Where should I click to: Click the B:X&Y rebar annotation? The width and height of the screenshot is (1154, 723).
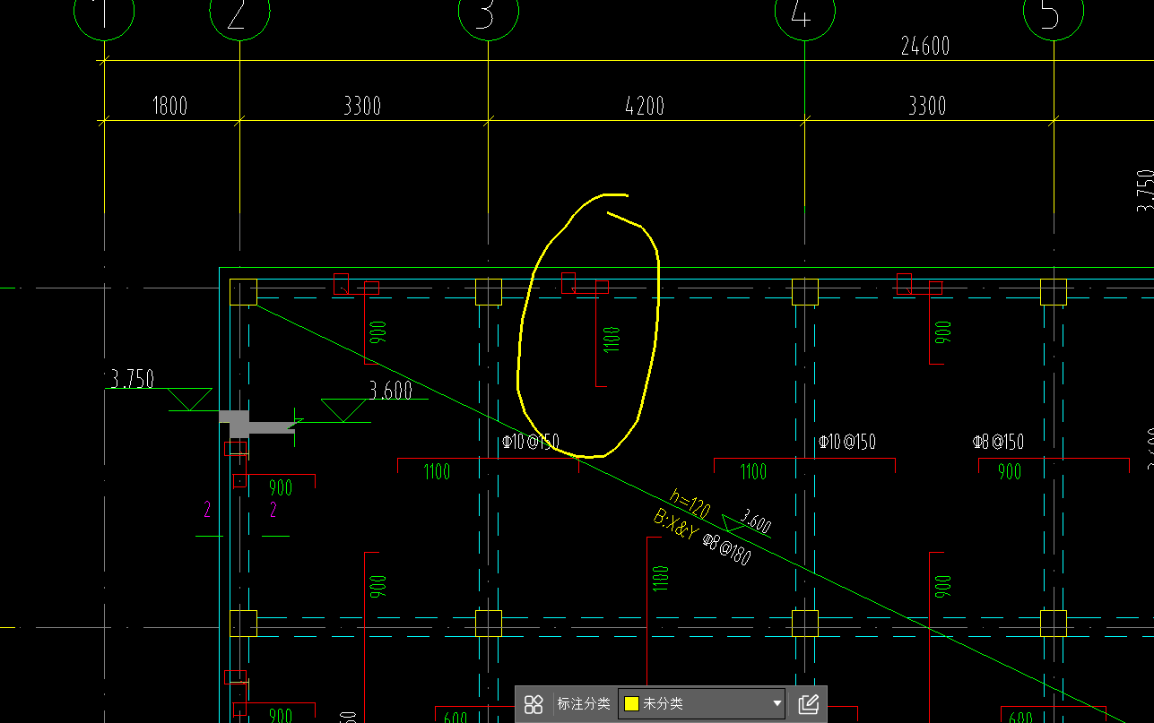pyautogui.click(x=676, y=524)
